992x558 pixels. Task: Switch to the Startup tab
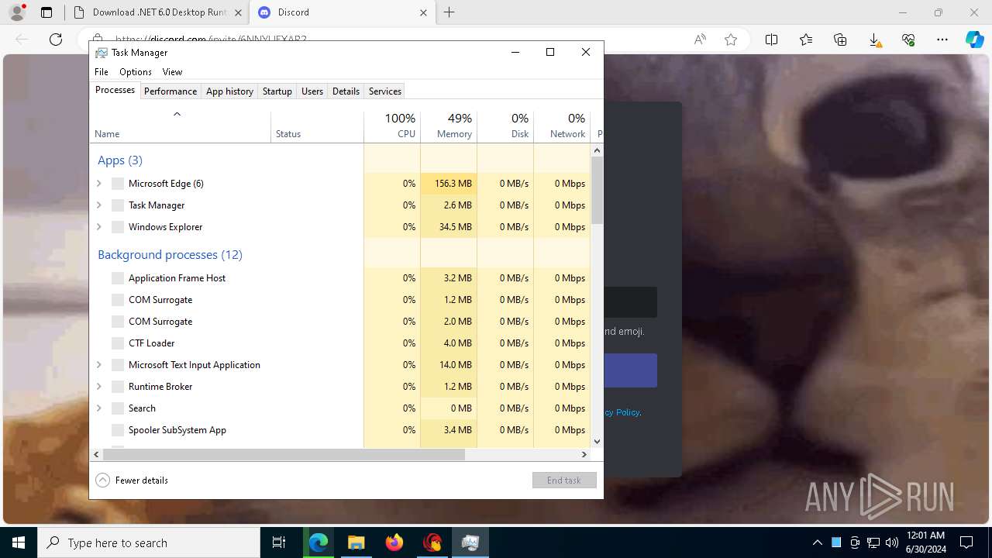[x=277, y=91]
